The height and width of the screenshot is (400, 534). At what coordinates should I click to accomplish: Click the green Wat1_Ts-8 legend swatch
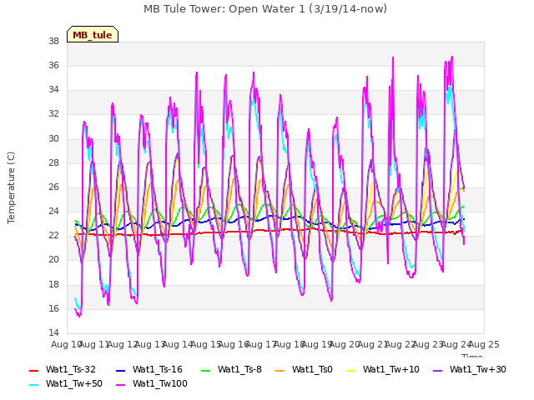(206, 370)
